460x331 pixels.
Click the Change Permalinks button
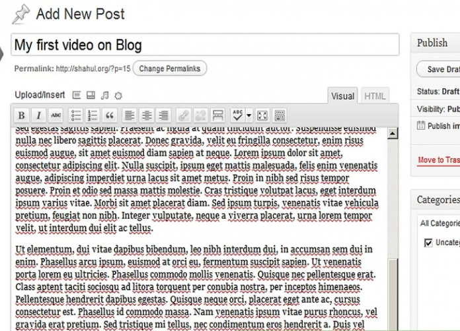point(170,69)
